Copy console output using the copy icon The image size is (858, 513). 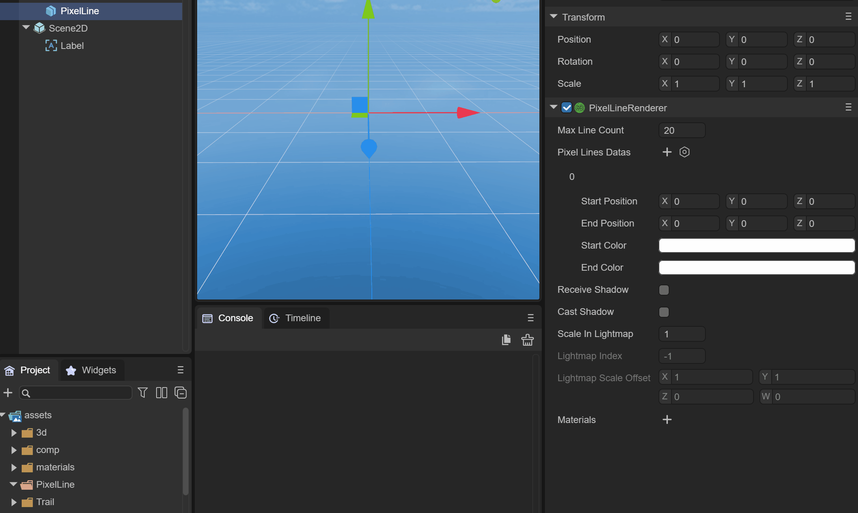[506, 340]
